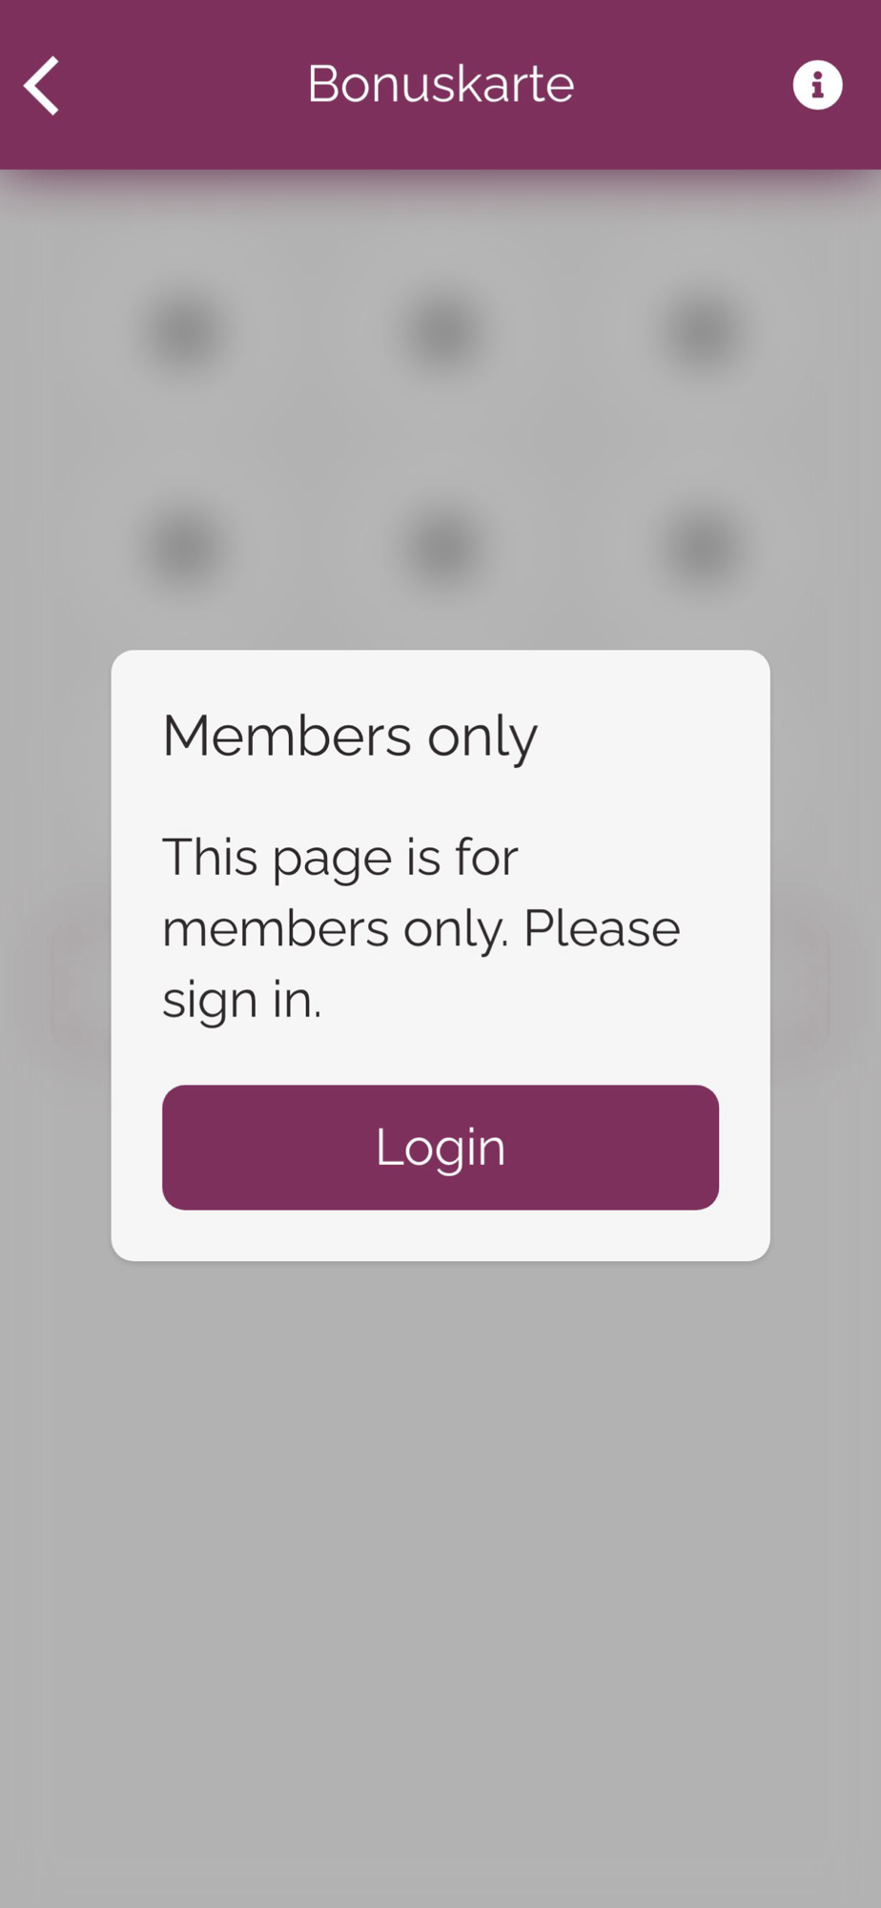Tap the middle blurred stamp dot, second row
881x1908 pixels.
[440, 549]
